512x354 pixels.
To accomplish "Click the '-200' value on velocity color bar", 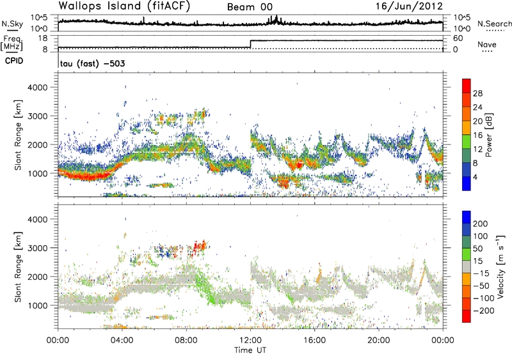I will click(483, 311).
